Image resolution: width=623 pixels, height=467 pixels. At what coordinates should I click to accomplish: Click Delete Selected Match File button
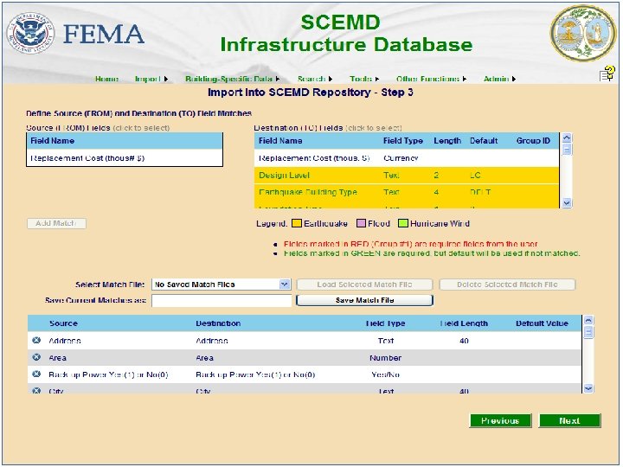(x=507, y=285)
